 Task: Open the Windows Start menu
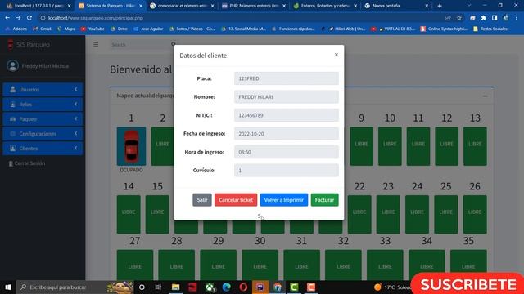(x=7, y=287)
